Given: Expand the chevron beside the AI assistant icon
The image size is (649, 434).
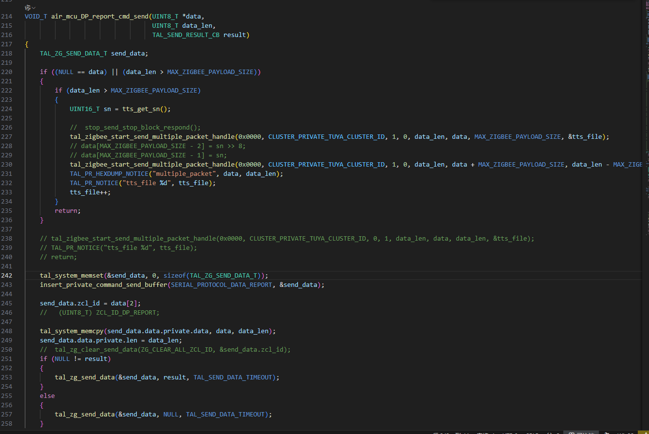Looking at the screenshot, I should 34,8.
